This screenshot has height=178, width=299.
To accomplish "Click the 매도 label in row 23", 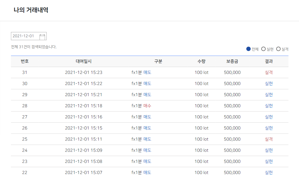I will 147,161.
